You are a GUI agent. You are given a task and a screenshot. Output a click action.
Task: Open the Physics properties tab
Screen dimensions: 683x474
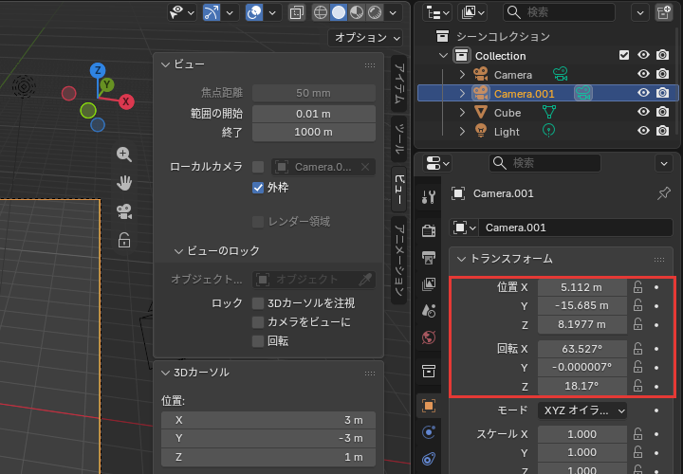pyautogui.click(x=429, y=432)
